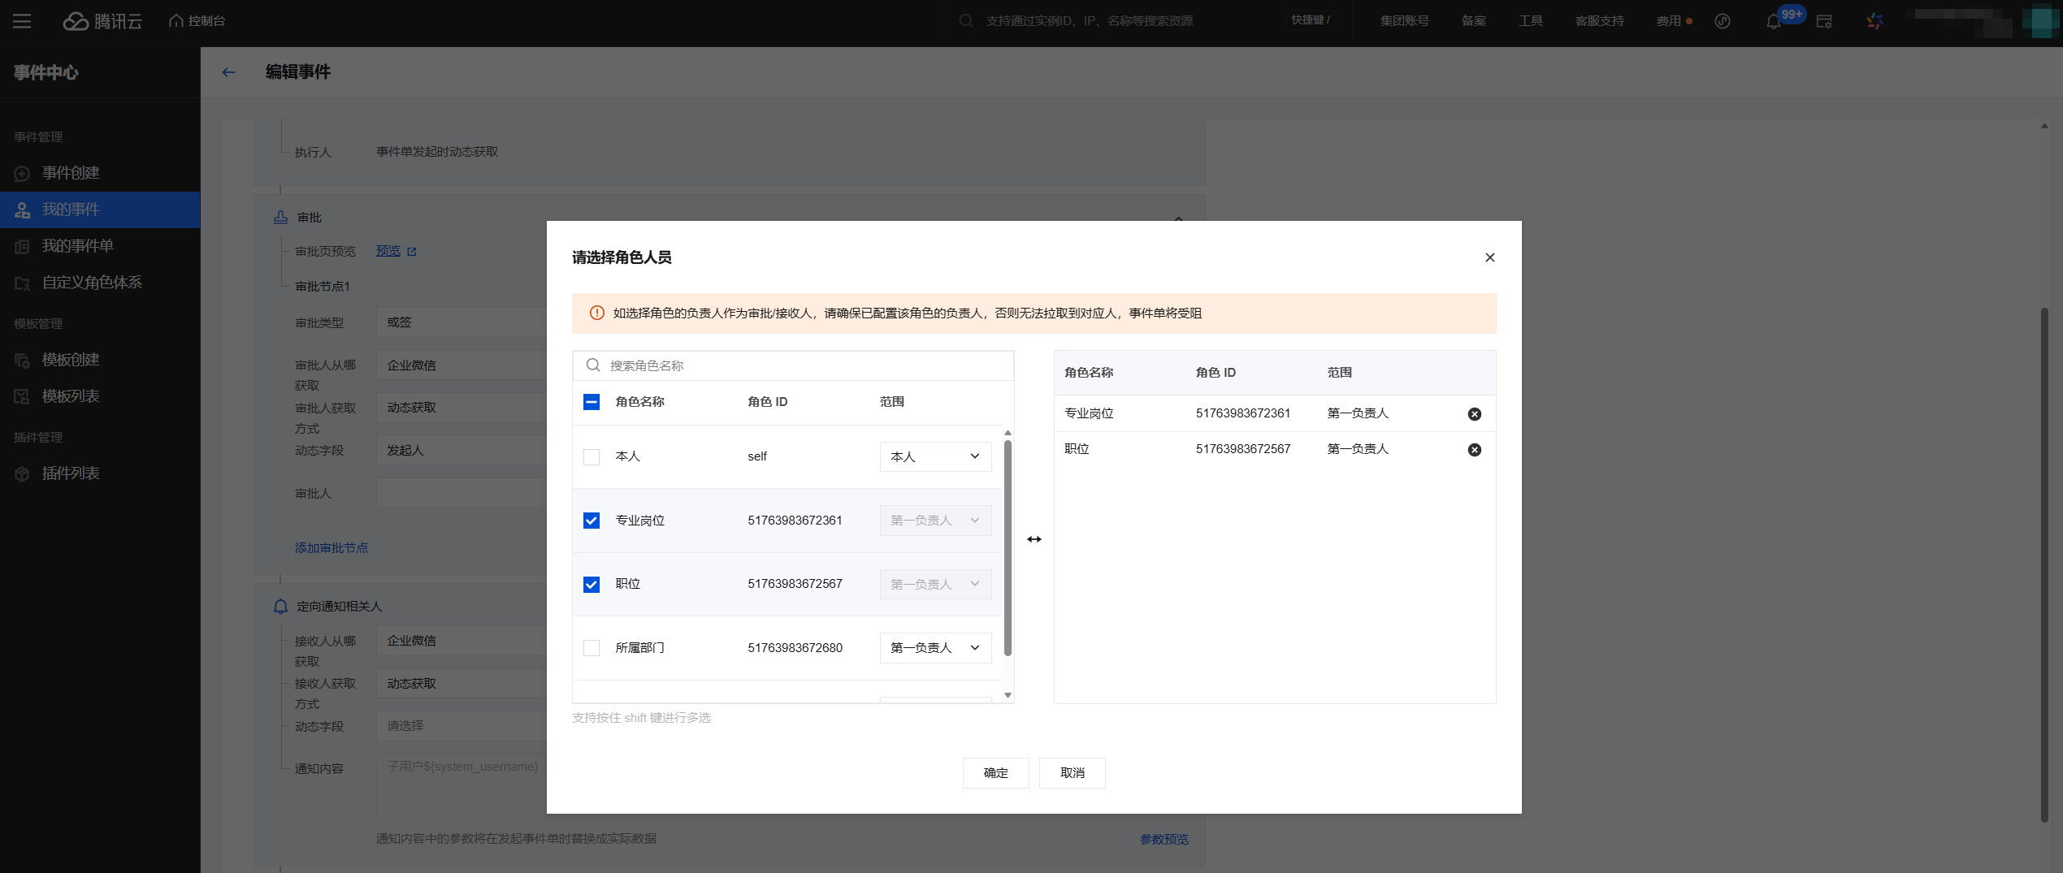Click the notification bell icon
Image resolution: width=2063 pixels, height=873 pixels.
(x=1773, y=21)
